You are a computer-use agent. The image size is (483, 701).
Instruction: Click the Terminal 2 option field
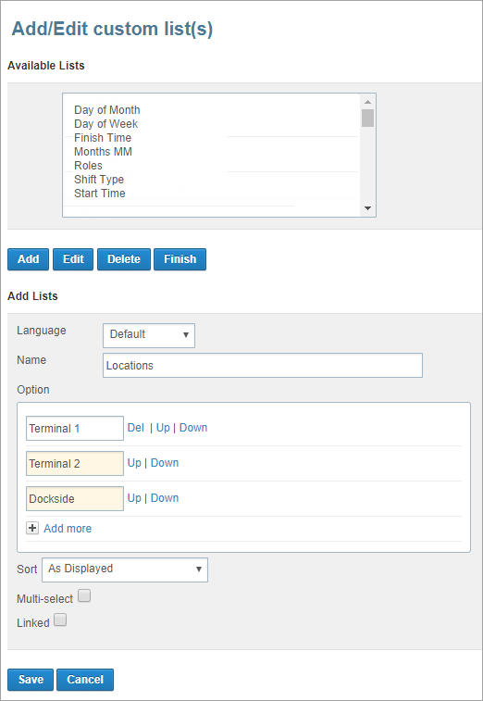[x=75, y=463]
